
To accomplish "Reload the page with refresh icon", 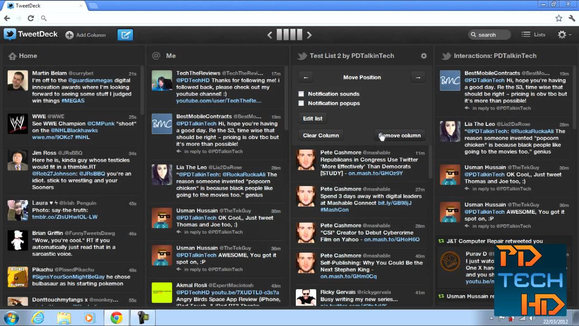I will pos(30,18).
